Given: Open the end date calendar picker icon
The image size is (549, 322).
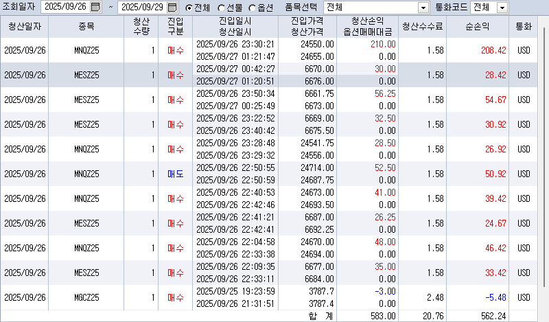Looking at the screenshot, I should click(x=172, y=7).
